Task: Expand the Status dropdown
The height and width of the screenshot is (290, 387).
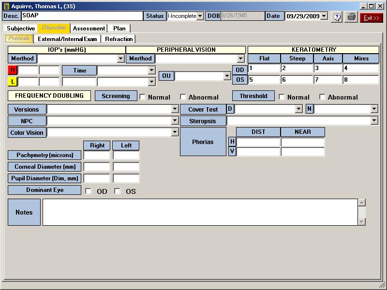Action: click(200, 16)
